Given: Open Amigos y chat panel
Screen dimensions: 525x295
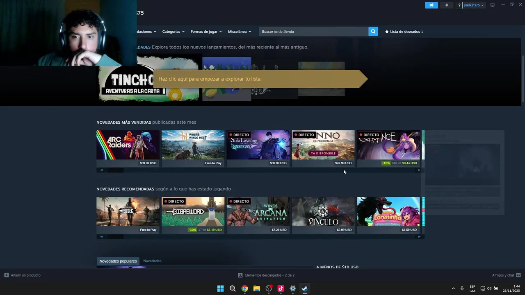Looking at the screenshot, I should pyautogui.click(x=503, y=275).
